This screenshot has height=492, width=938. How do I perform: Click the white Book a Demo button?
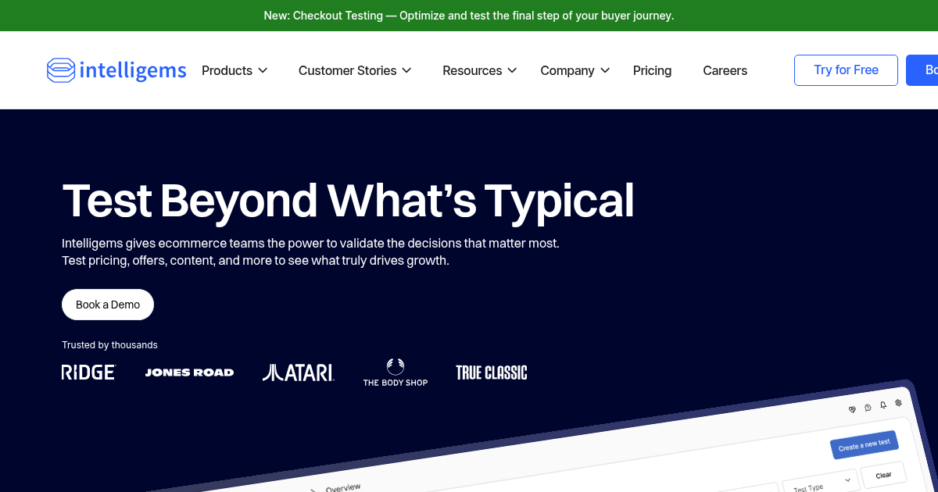[108, 305]
